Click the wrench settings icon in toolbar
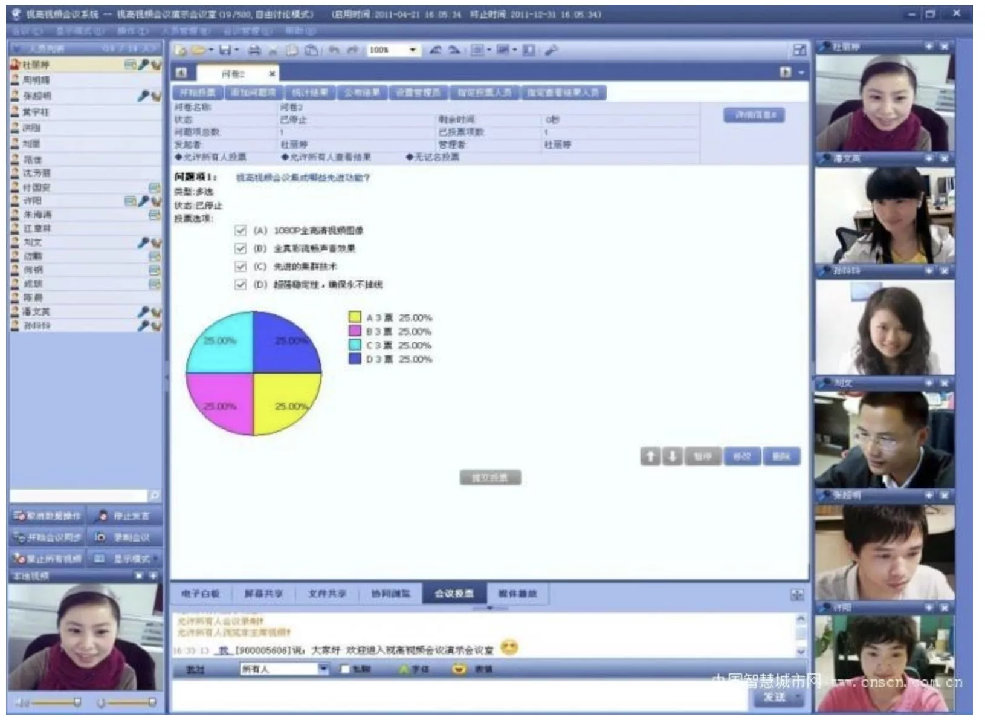The width and height of the screenshot is (985, 723). pos(551,50)
